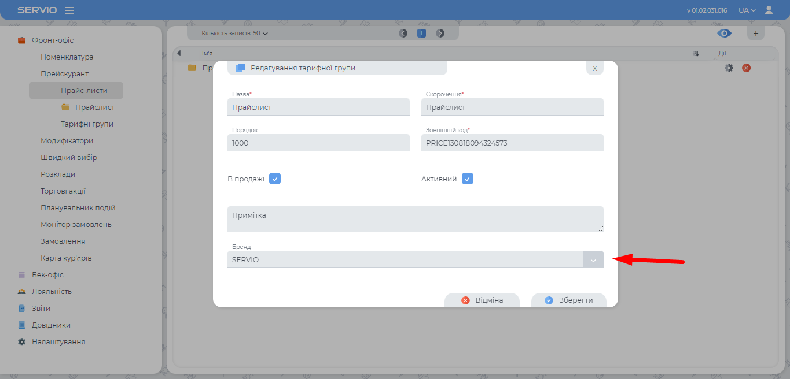Go to next page arrow in pagination
The image size is (790, 379).
coord(440,34)
